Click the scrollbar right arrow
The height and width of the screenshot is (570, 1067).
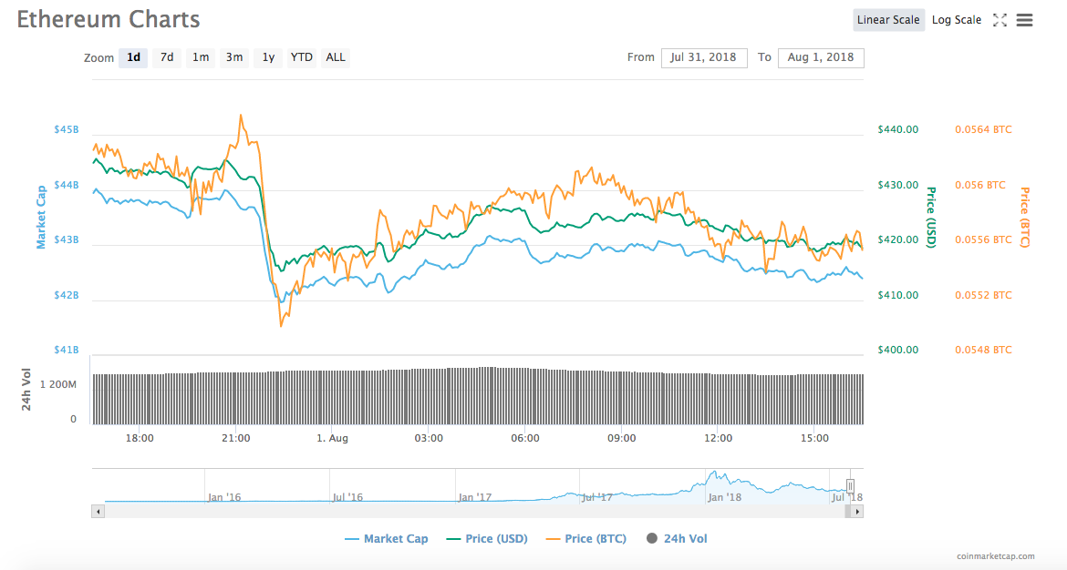tap(857, 512)
